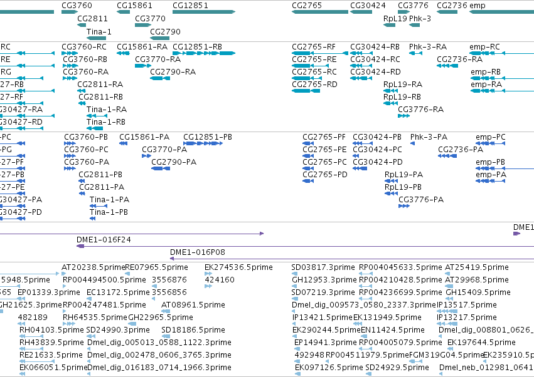Click protein CG15861-PA
This screenshot has width=534, height=377.
pyautogui.click(x=144, y=137)
